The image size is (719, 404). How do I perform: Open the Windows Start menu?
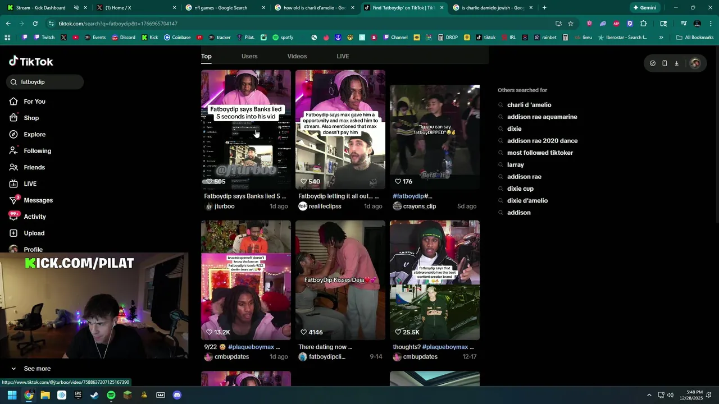point(12,395)
